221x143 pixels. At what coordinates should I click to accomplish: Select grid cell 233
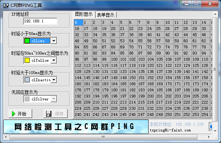[x=160, y=108]
